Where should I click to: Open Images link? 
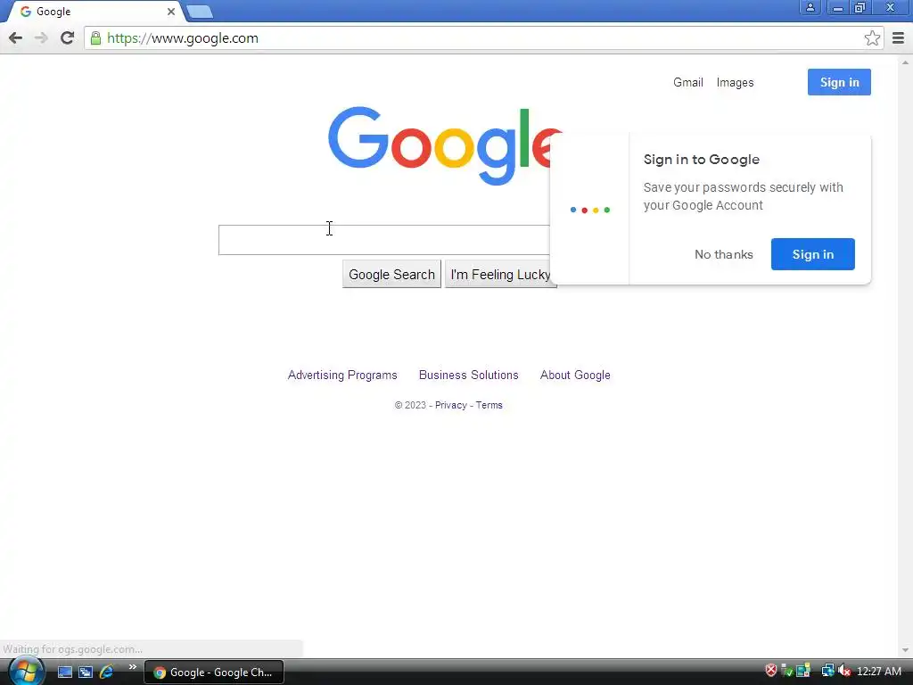pyautogui.click(x=735, y=83)
